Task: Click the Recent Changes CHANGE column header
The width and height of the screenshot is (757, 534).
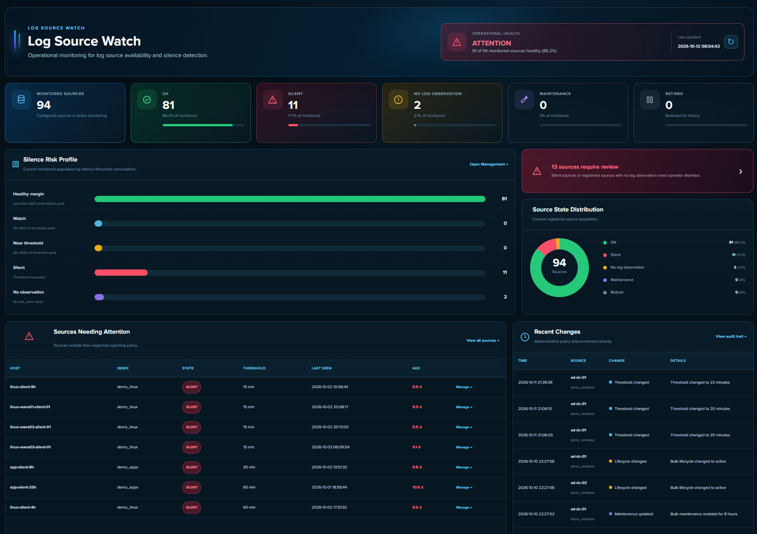Action: tap(617, 361)
